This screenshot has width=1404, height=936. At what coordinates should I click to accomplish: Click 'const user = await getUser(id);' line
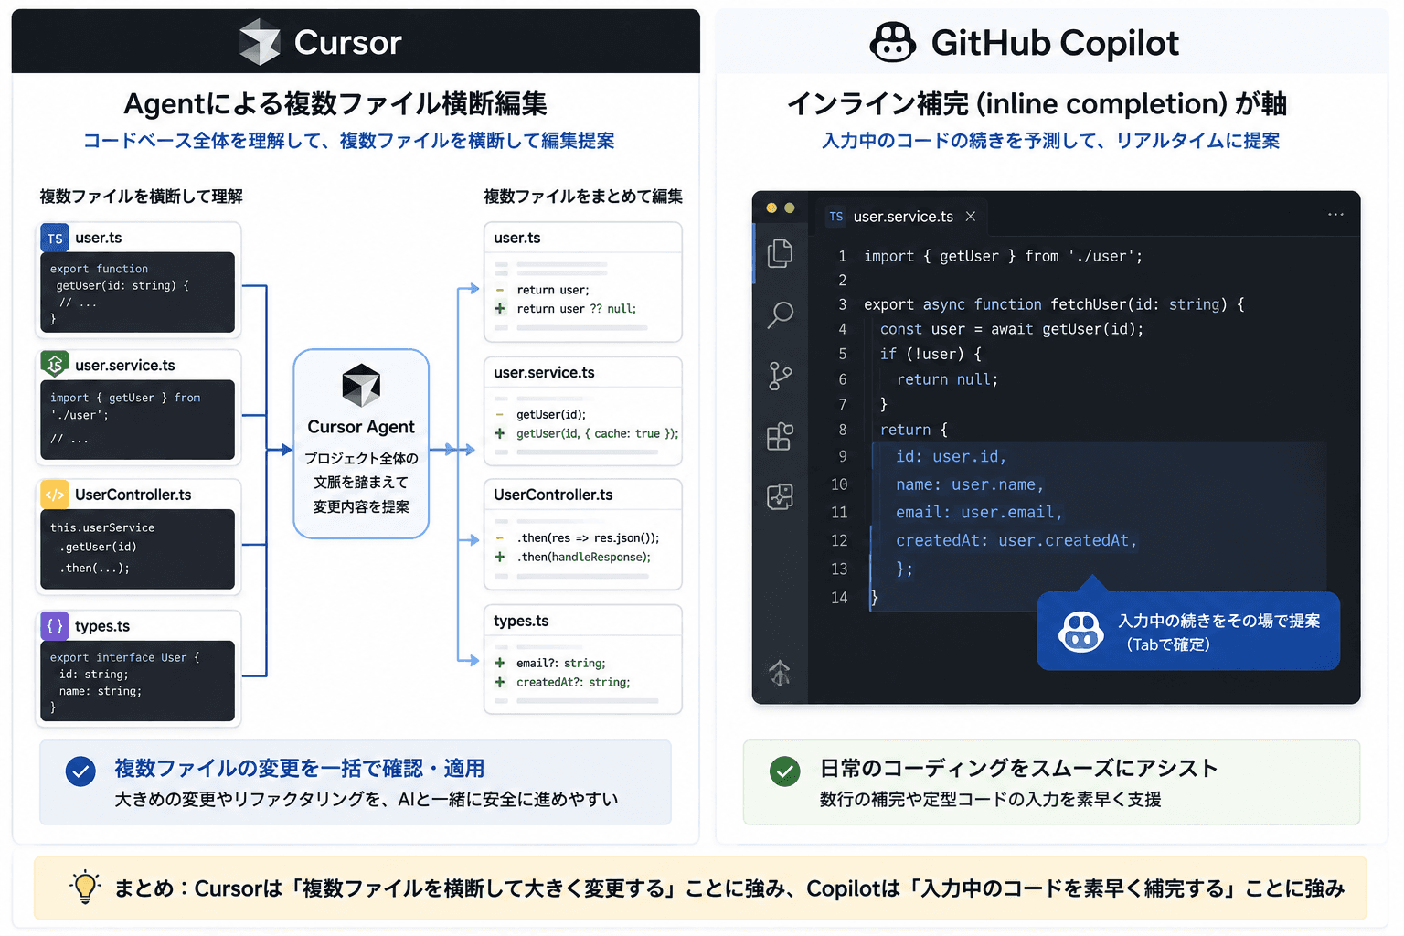[x=1012, y=329]
